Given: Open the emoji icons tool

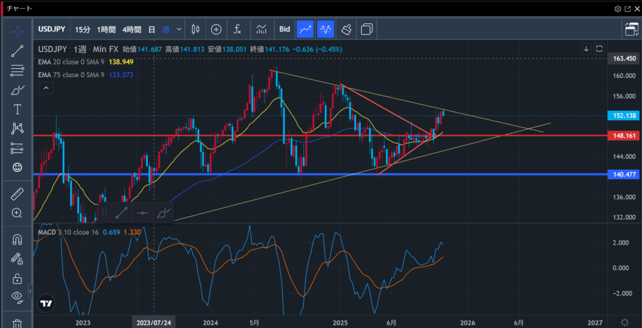Looking at the screenshot, I should click(x=18, y=167).
